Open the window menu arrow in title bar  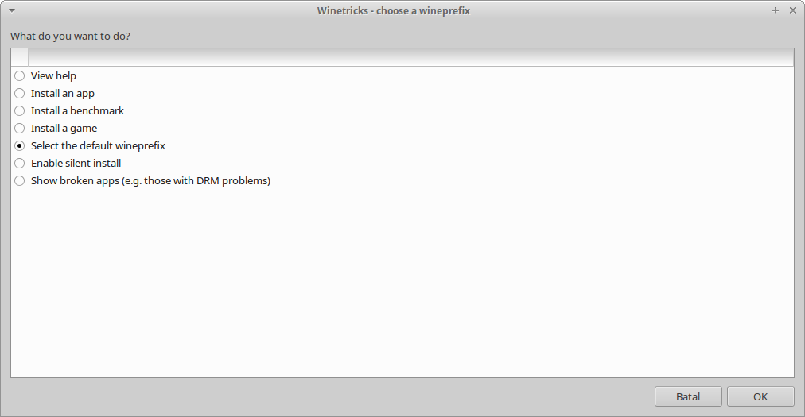12,10
